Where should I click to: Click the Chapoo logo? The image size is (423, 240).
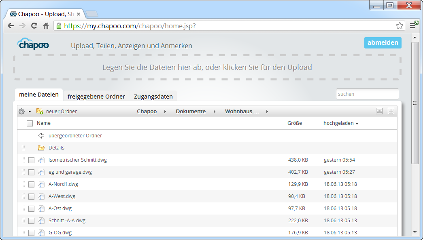coord(33,44)
